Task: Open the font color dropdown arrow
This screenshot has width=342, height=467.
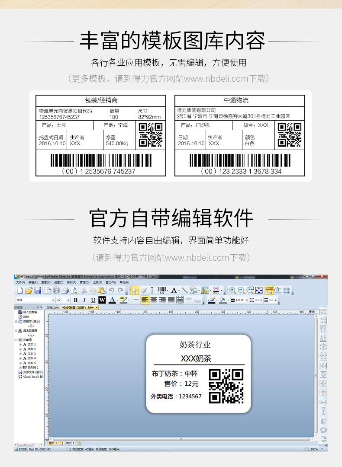Action: click(117, 300)
